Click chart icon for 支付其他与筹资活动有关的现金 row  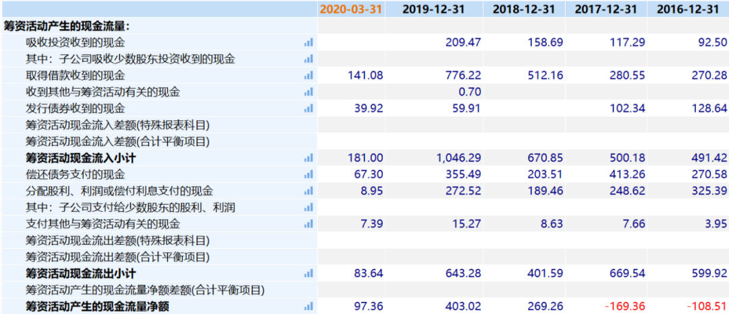308,224
